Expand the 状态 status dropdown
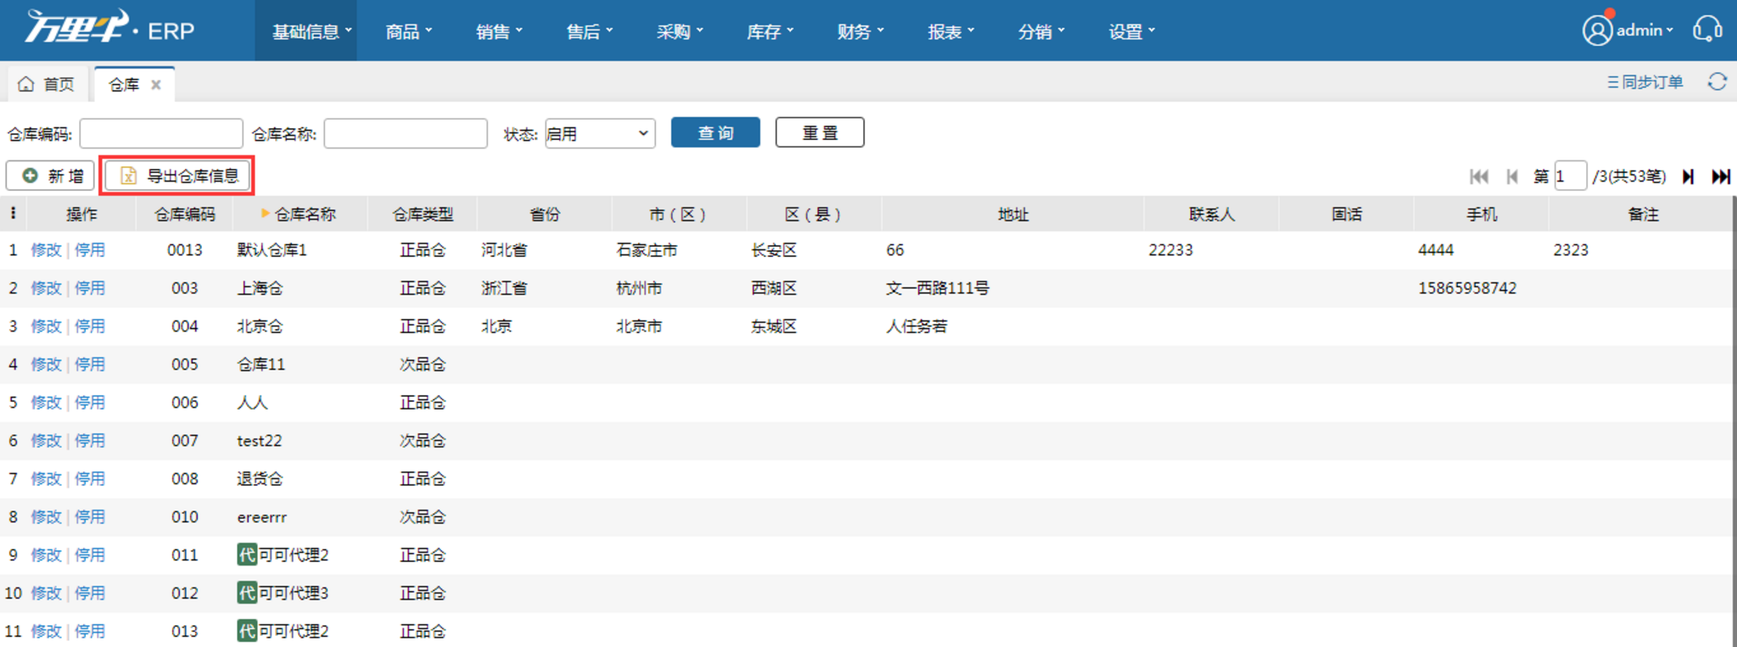The width and height of the screenshot is (1737, 647). (600, 133)
